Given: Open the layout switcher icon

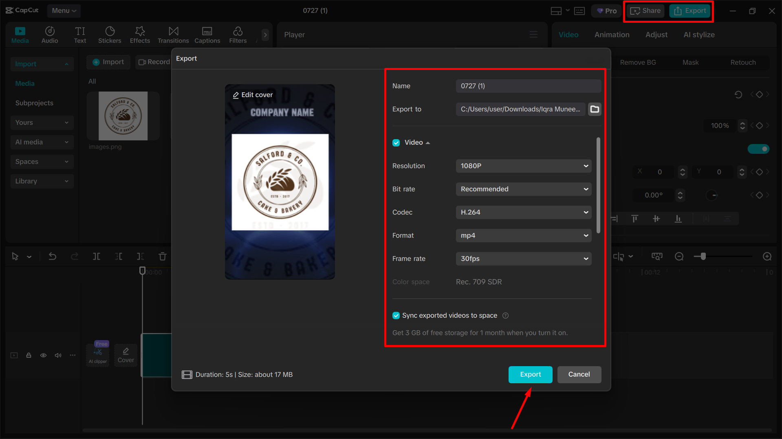Looking at the screenshot, I should pyautogui.click(x=556, y=11).
